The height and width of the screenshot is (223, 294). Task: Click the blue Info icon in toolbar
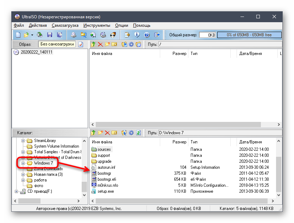[137, 35]
